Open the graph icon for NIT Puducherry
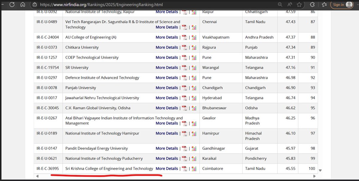Viewport: 359px width, 181px height. [x=194, y=158]
